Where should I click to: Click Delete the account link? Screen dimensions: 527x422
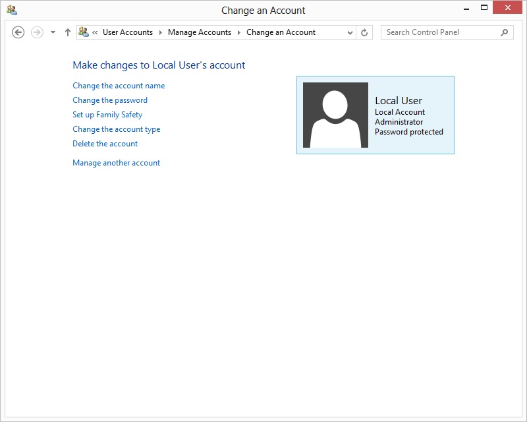(105, 144)
